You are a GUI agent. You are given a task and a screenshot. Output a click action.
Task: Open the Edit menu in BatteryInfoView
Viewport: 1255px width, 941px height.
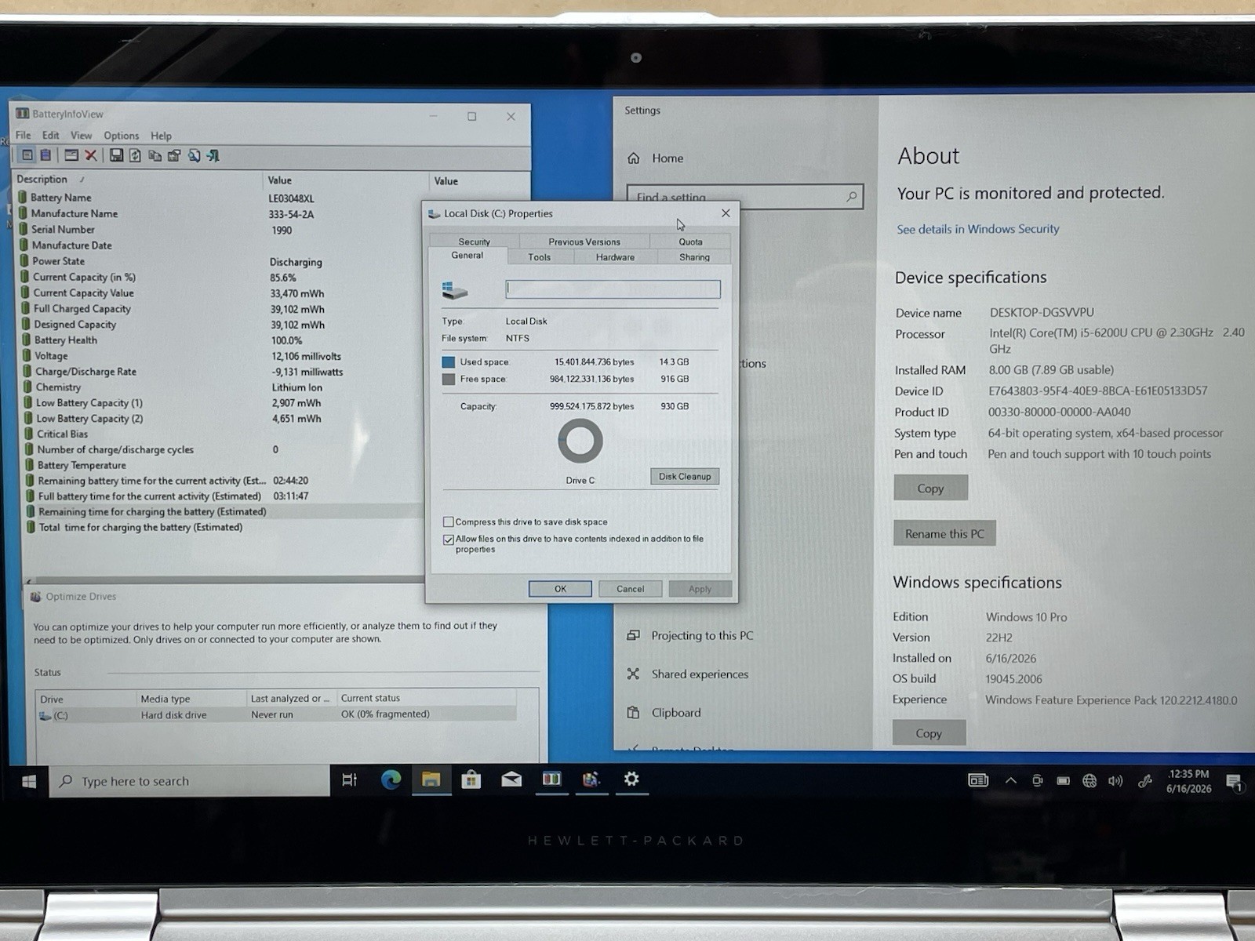click(x=51, y=135)
